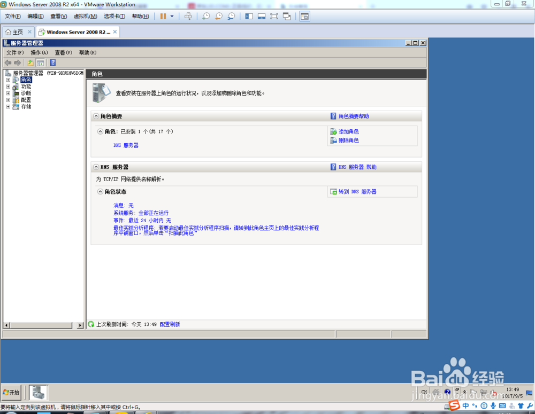The width and height of the screenshot is (535, 414).
Task: Collapse the 角色状态 subsection
Action: pos(101,191)
